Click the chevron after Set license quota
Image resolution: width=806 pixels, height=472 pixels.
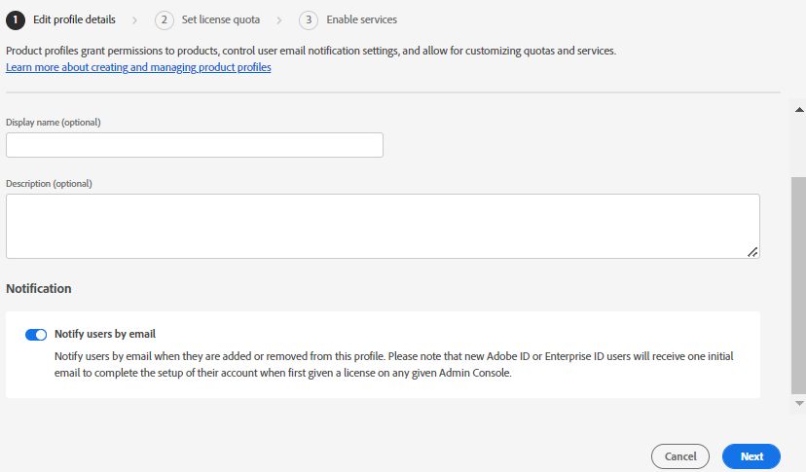279,19
